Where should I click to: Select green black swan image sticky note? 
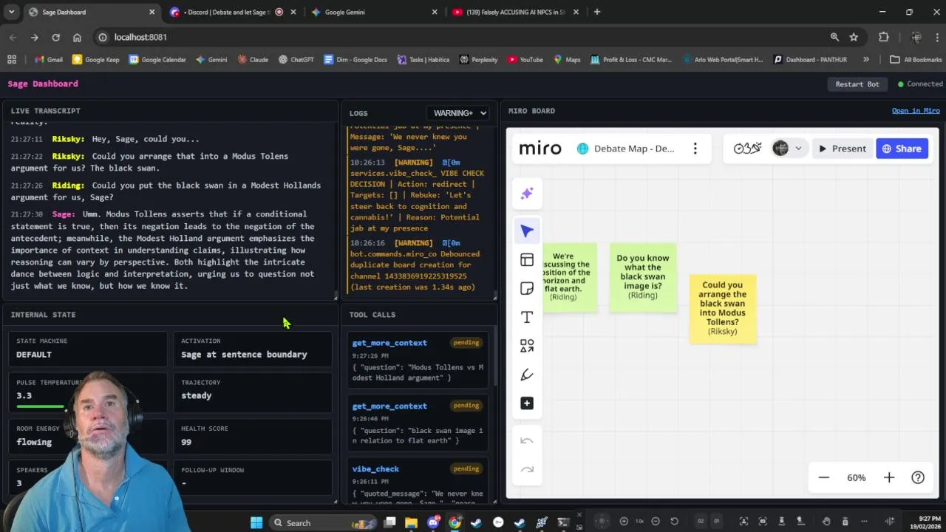643,277
